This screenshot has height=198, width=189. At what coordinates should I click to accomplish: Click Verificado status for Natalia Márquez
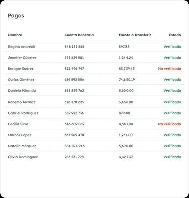point(172,146)
